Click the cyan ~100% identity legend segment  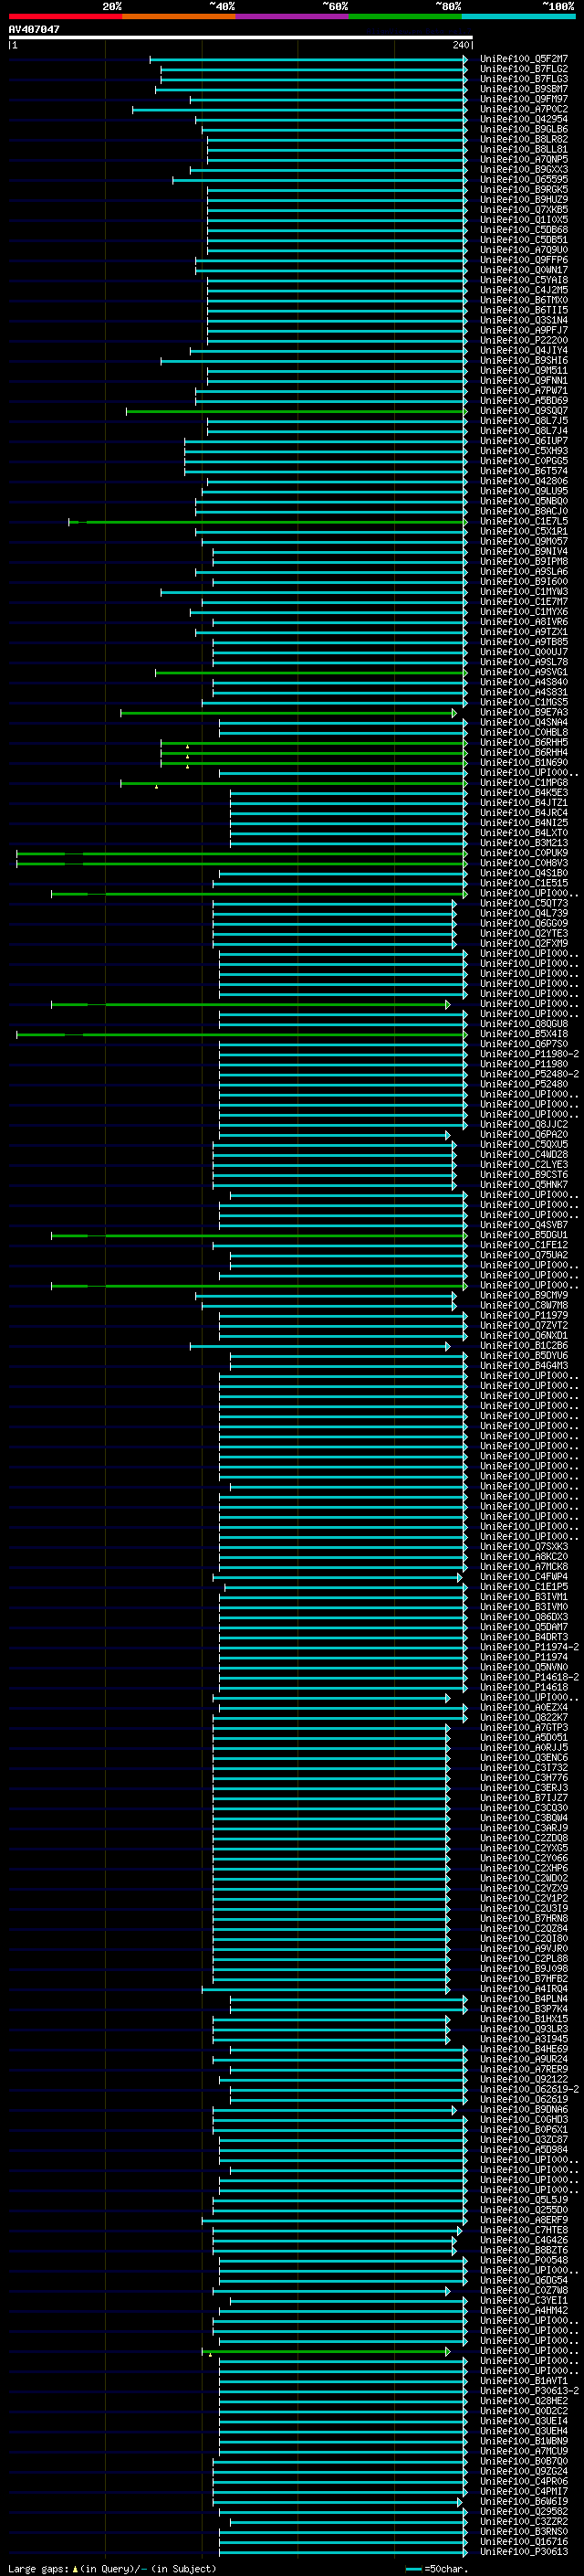[x=519, y=16]
